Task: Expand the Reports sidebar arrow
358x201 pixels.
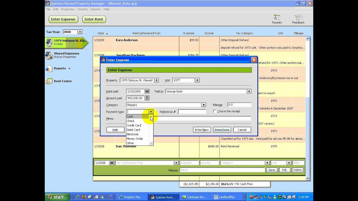Action: [x=69, y=68]
